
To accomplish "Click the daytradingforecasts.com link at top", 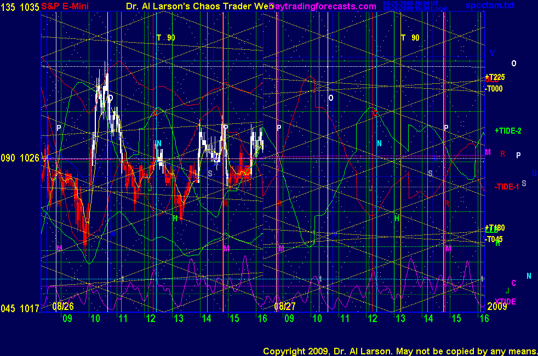I will pos(323,6).
